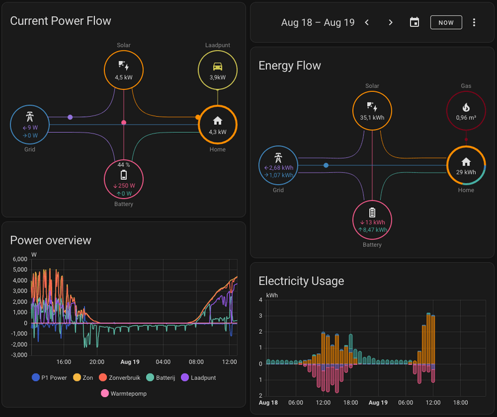This screenshot has height=417, width=497.
Task: Toggle the Zon legend series
Action: pos(83,377)
